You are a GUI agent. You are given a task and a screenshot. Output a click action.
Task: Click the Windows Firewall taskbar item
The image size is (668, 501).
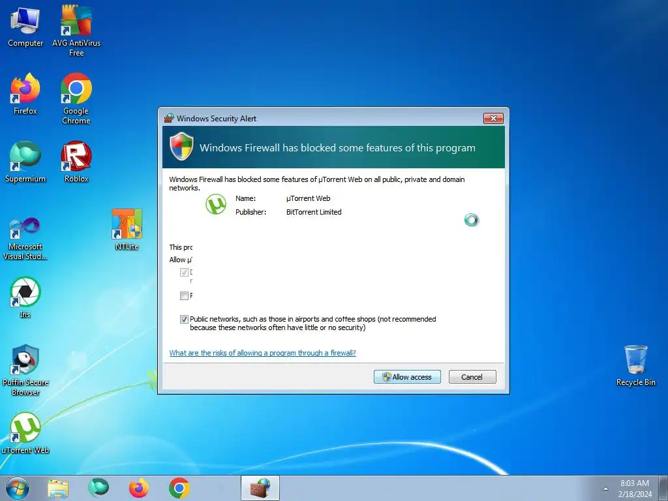tap(260, 488)
